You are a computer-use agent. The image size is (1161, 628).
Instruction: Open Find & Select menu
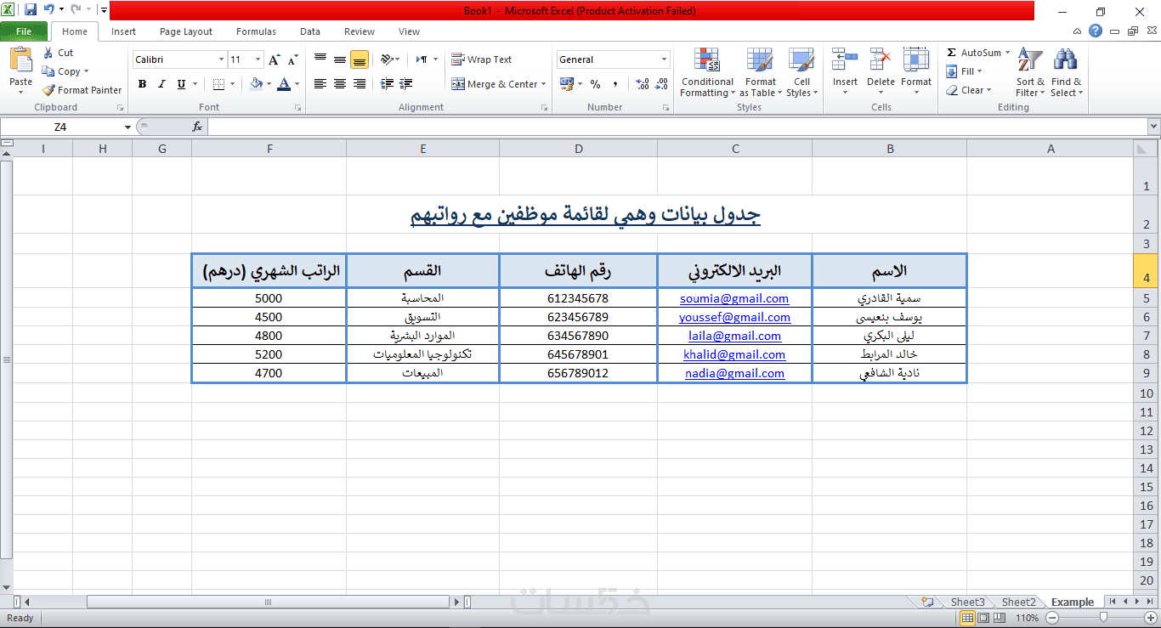click(x=1066, y=72)
